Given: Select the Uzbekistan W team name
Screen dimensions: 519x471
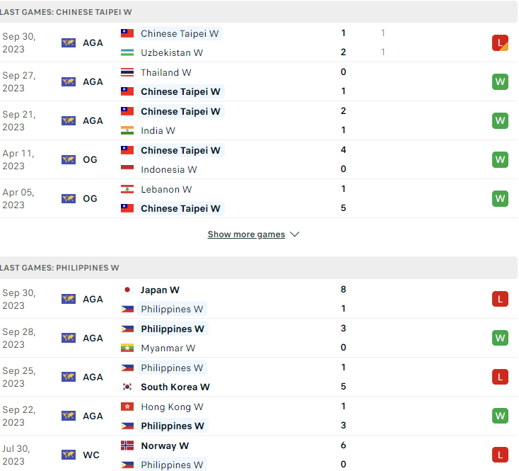Looking at the screenshot, I should click(172, 52).
